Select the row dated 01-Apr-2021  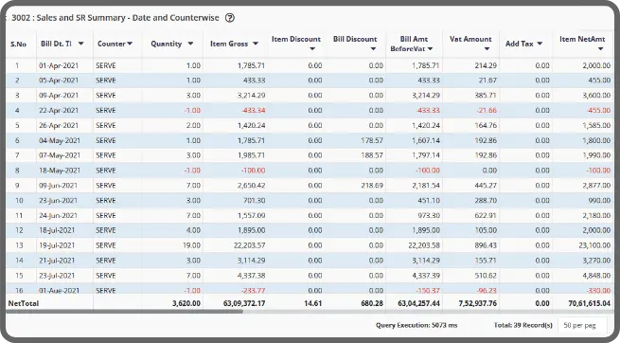[x=310, y=65]
